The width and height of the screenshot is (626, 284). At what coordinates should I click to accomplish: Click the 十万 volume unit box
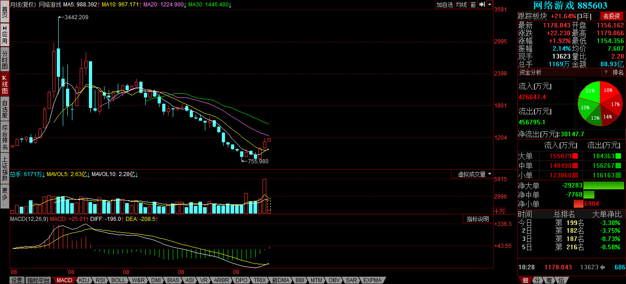(500, 211)
